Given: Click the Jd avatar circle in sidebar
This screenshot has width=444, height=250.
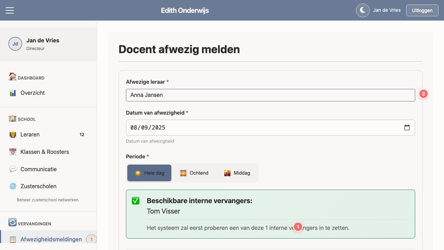Looking at the screenshot, I should pyautogui.click(x=15, y=44).
